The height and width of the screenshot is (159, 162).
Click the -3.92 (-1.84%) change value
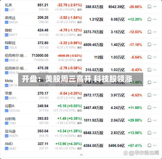pos(70,18)
